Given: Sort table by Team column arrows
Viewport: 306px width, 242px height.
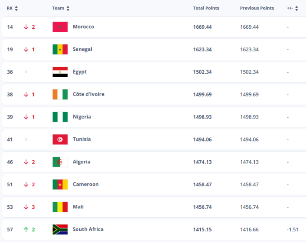Looking at the screenshot, I should 68,8.
